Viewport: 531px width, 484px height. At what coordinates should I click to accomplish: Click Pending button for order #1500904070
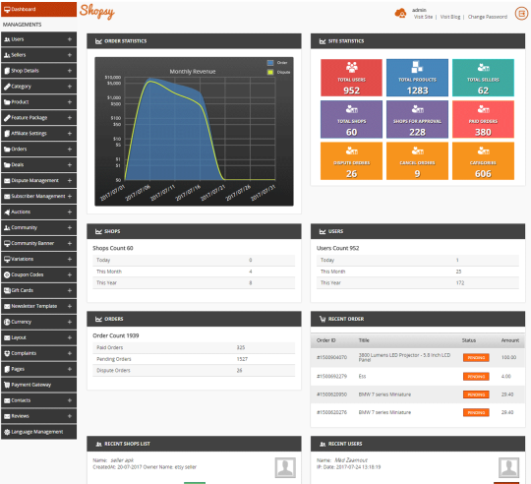point(476,358)
